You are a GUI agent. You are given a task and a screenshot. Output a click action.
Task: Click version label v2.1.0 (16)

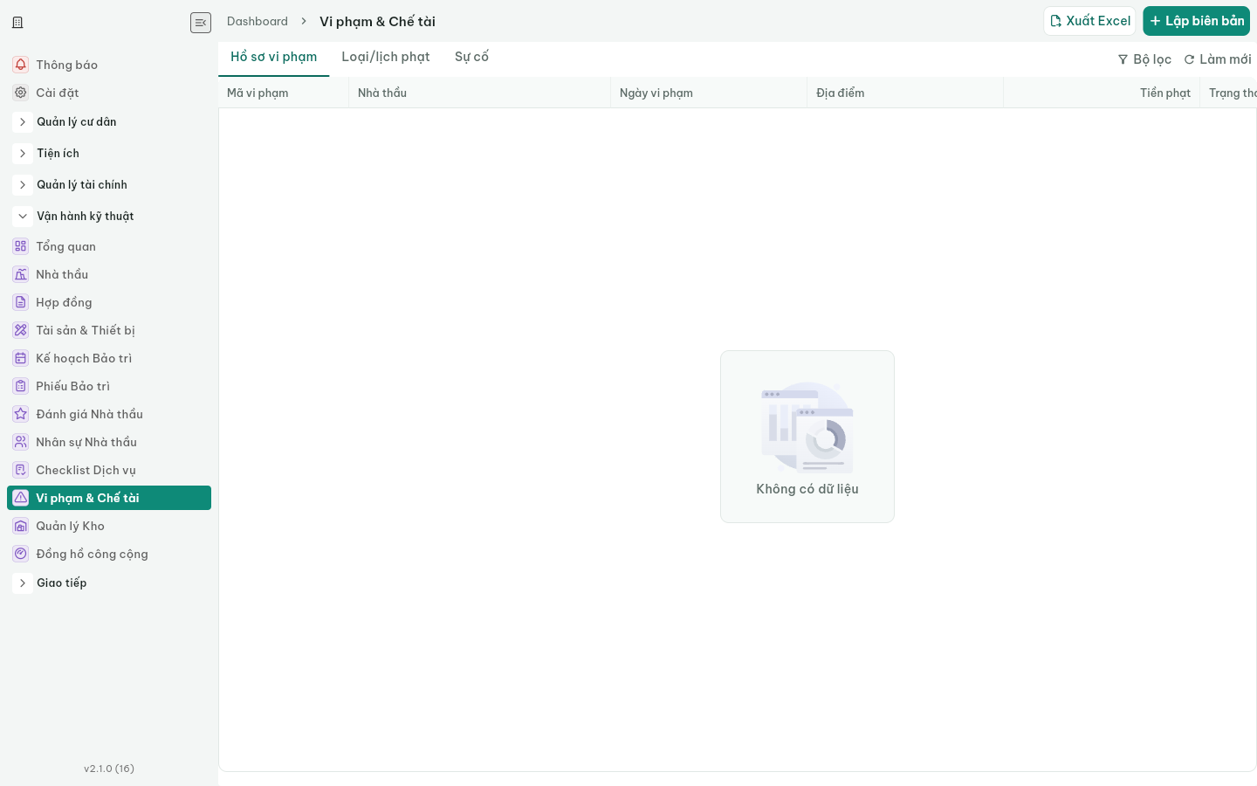coord(109,769)
